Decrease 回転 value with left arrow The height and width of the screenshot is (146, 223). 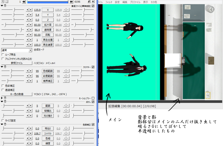tap(28, 35)
